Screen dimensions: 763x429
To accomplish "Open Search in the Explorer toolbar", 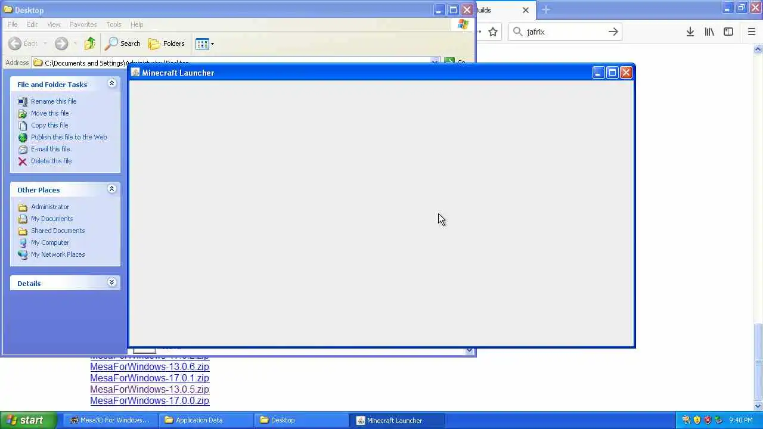I will point(123,43).
